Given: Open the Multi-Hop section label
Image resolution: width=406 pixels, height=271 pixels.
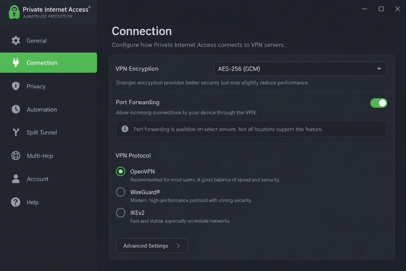Looking at the screenshot, I should 40,156.
